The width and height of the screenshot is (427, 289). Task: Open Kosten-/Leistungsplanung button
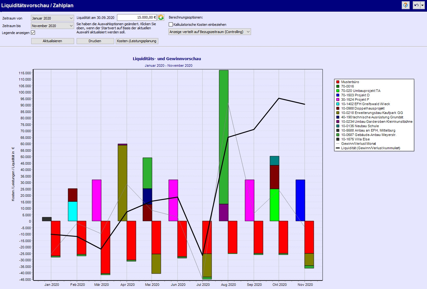click(137, 41)
